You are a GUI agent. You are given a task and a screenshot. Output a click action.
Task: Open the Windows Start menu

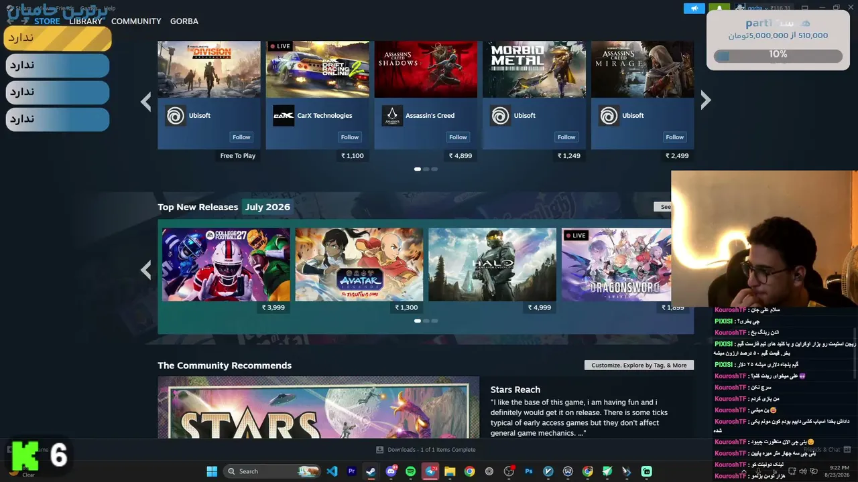(x=212, y=471)
